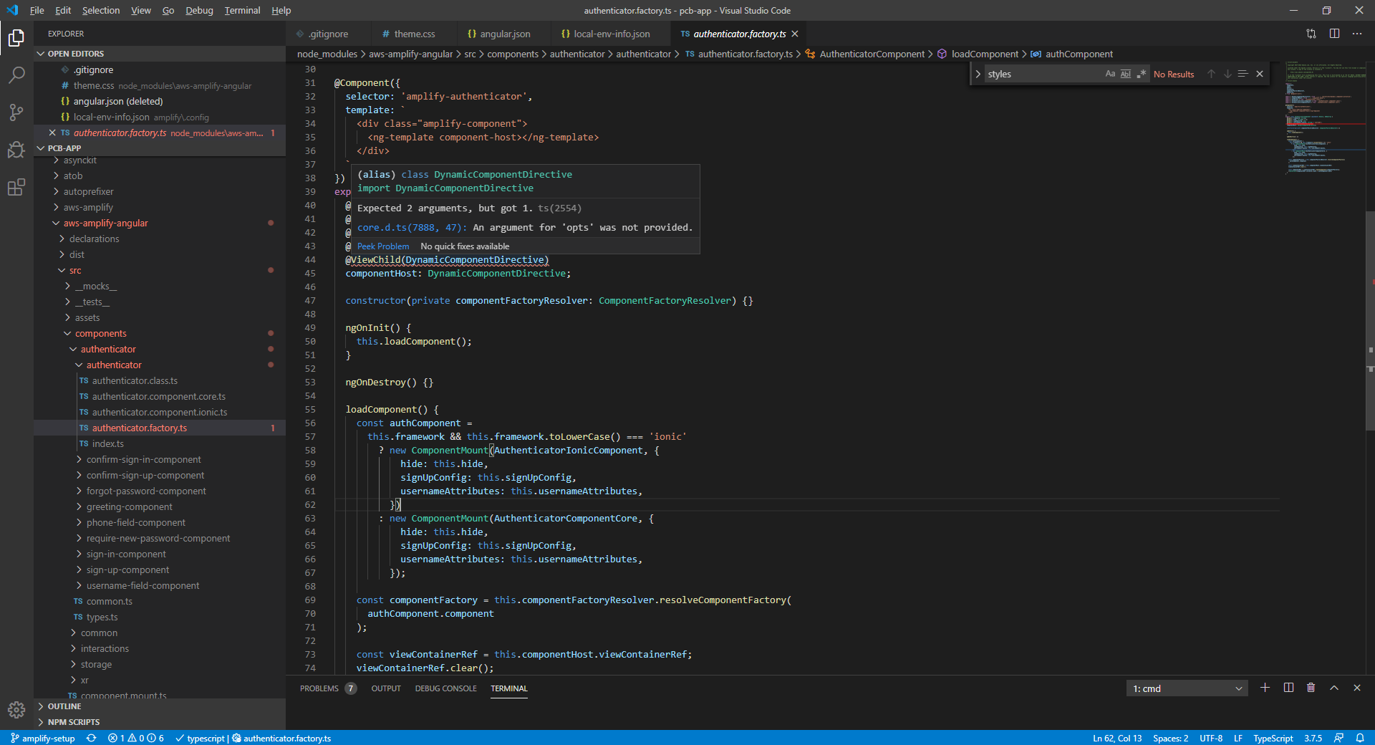Click the find input containing 'styles'
This screenshot has width=1375, height=745.
[x=1042, y=74]
